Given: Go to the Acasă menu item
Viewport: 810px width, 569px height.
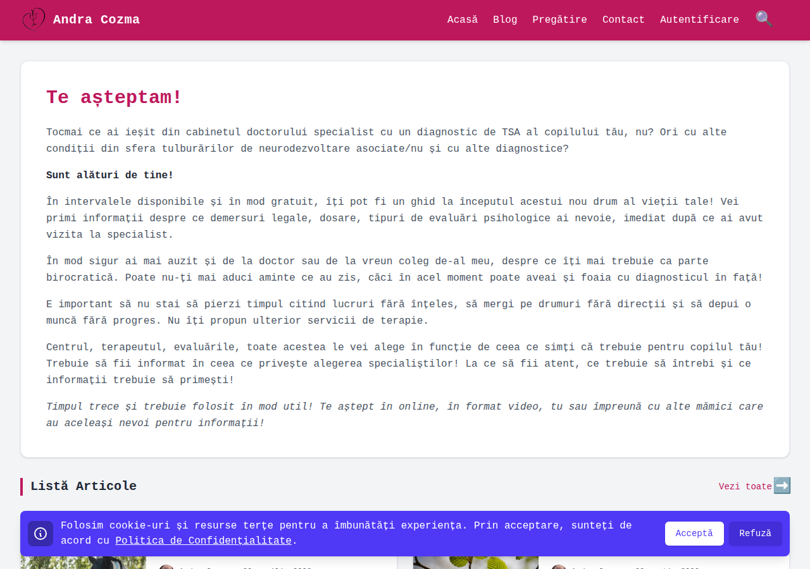Looking at the screenshot, I should pos(463,20).
